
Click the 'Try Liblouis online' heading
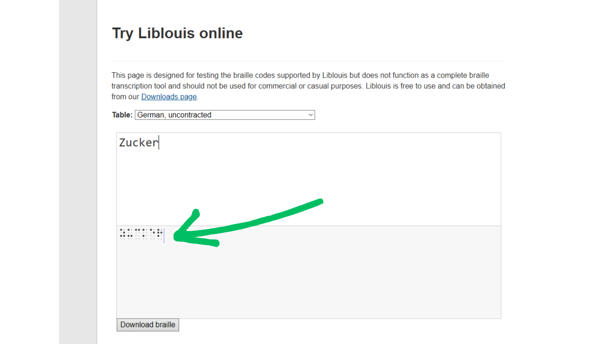tap(177, 33)
